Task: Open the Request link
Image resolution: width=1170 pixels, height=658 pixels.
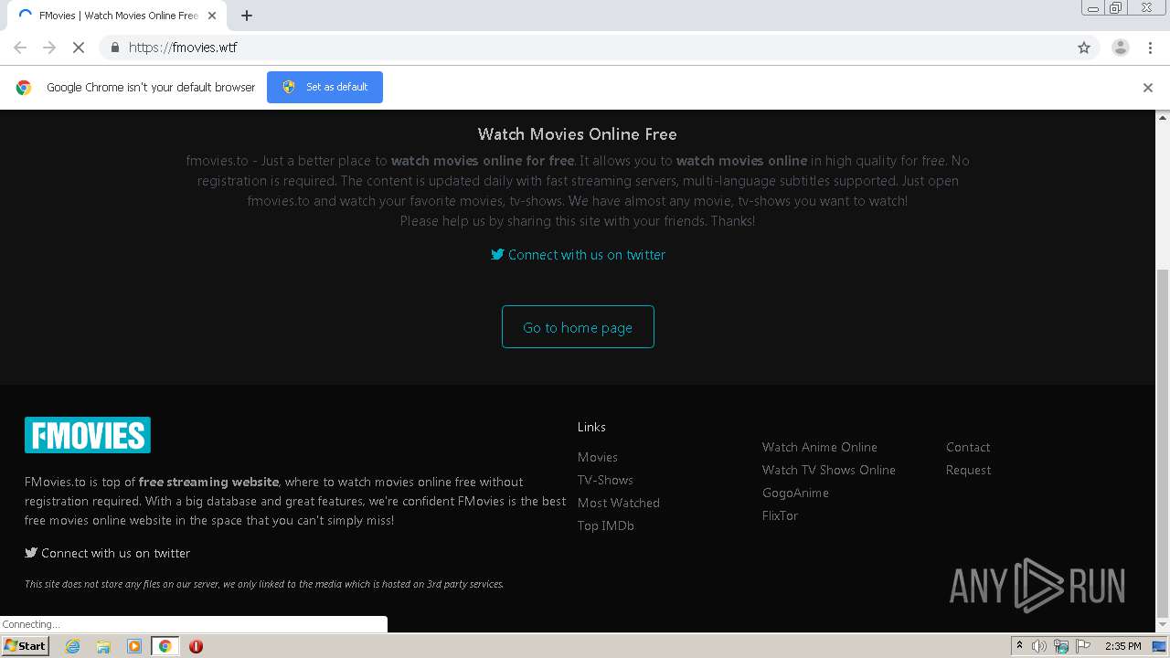Action: click(x=968, y=470)
